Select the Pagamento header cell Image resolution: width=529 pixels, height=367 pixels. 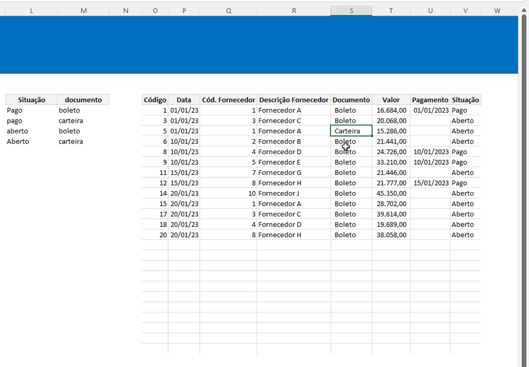click(x=430, y=100)
